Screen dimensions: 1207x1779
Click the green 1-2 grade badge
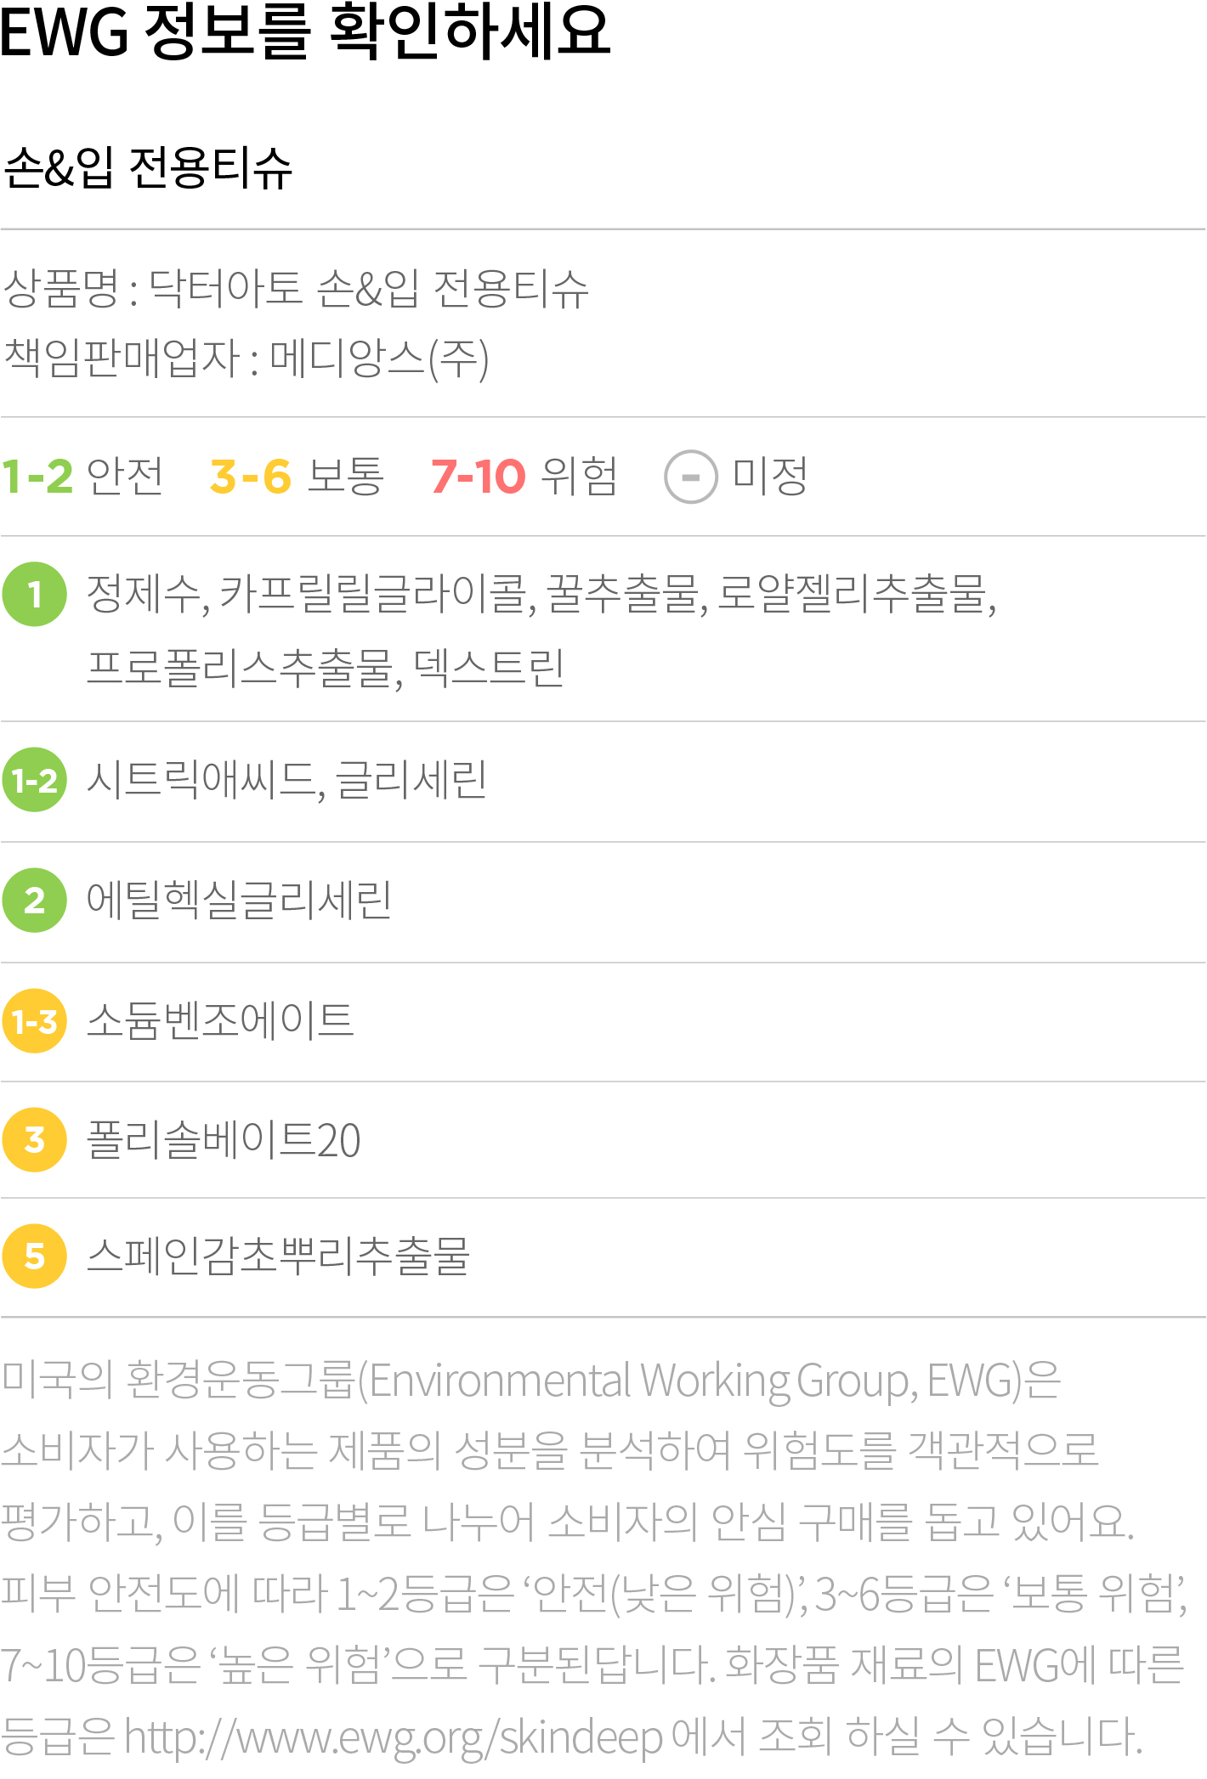click(35, 780)
